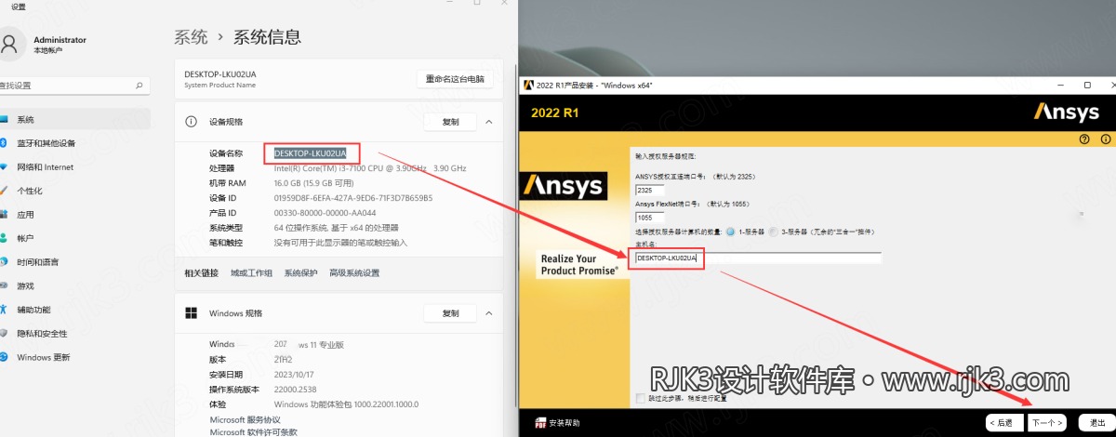Click the Windows logo beside Windows 规格
1116x437 pixels.
191,312
